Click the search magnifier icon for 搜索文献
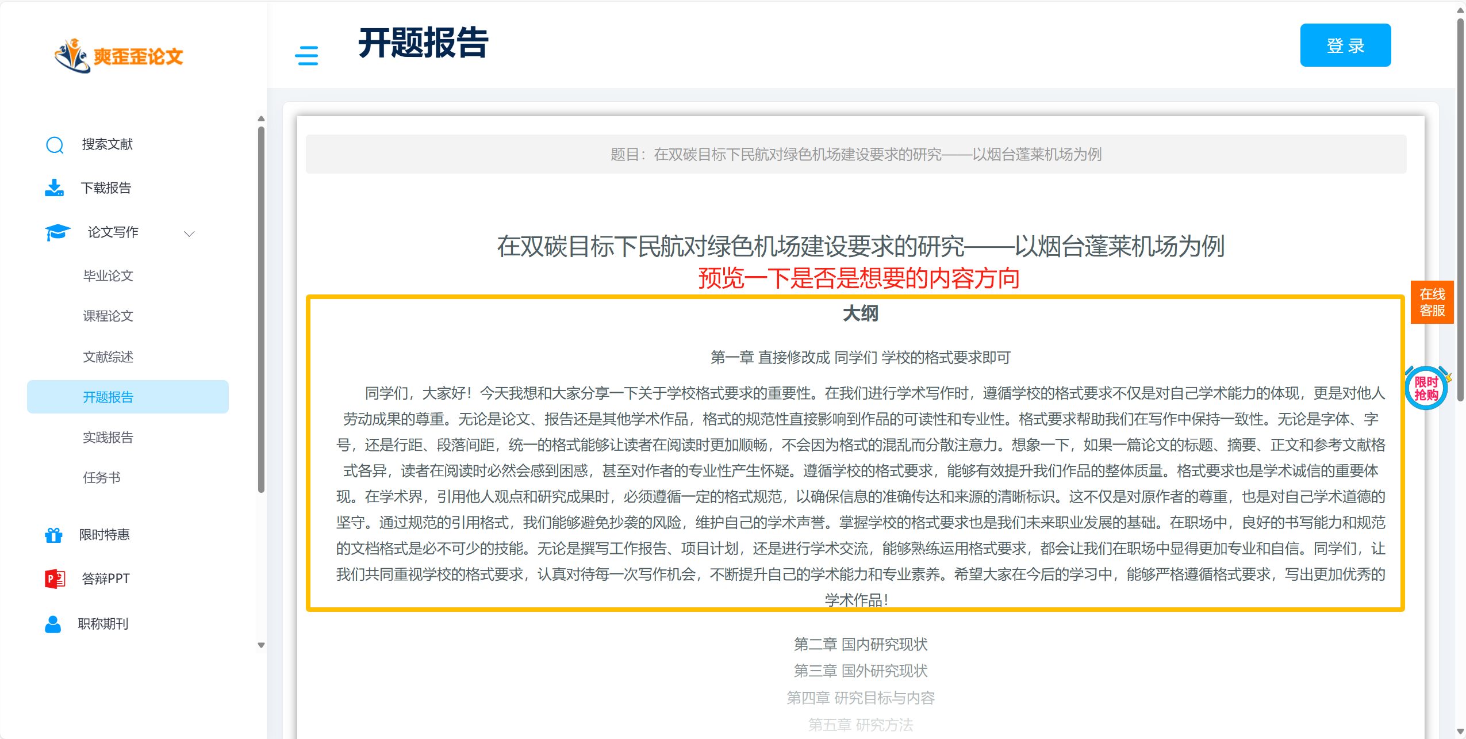 coord(55,145)
